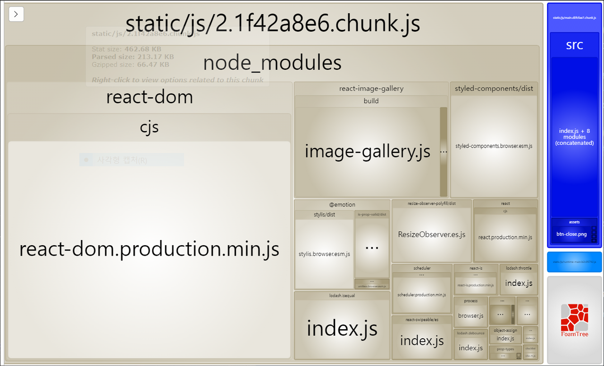Select the node_modules group header
The image size is (604, 366).
tap(272, 63)
